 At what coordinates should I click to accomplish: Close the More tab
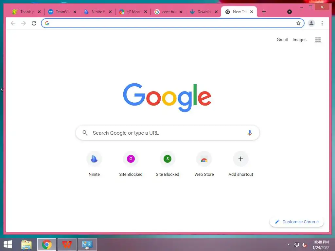146,12
